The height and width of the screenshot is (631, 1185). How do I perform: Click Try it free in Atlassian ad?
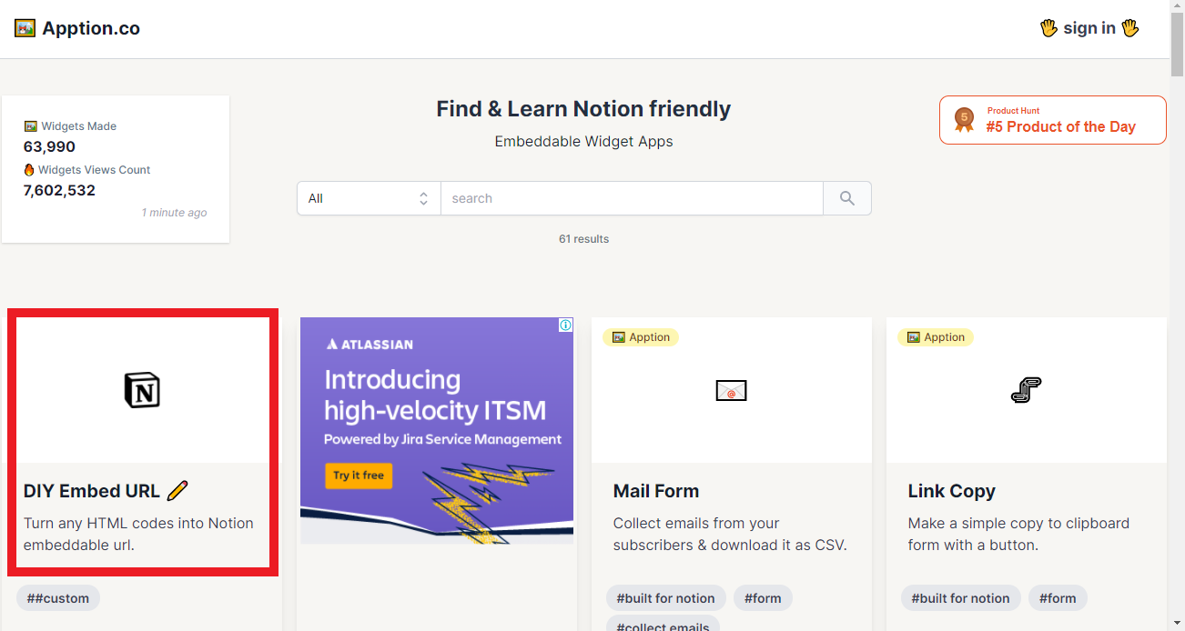pyautogui.click(x=359, y=476)
